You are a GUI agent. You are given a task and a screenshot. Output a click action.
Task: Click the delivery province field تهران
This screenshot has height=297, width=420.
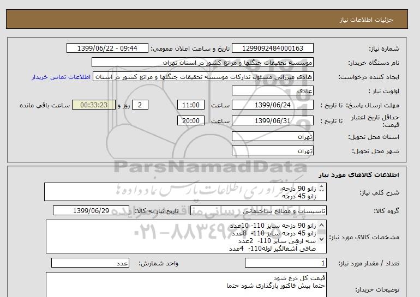click(272, 136)
